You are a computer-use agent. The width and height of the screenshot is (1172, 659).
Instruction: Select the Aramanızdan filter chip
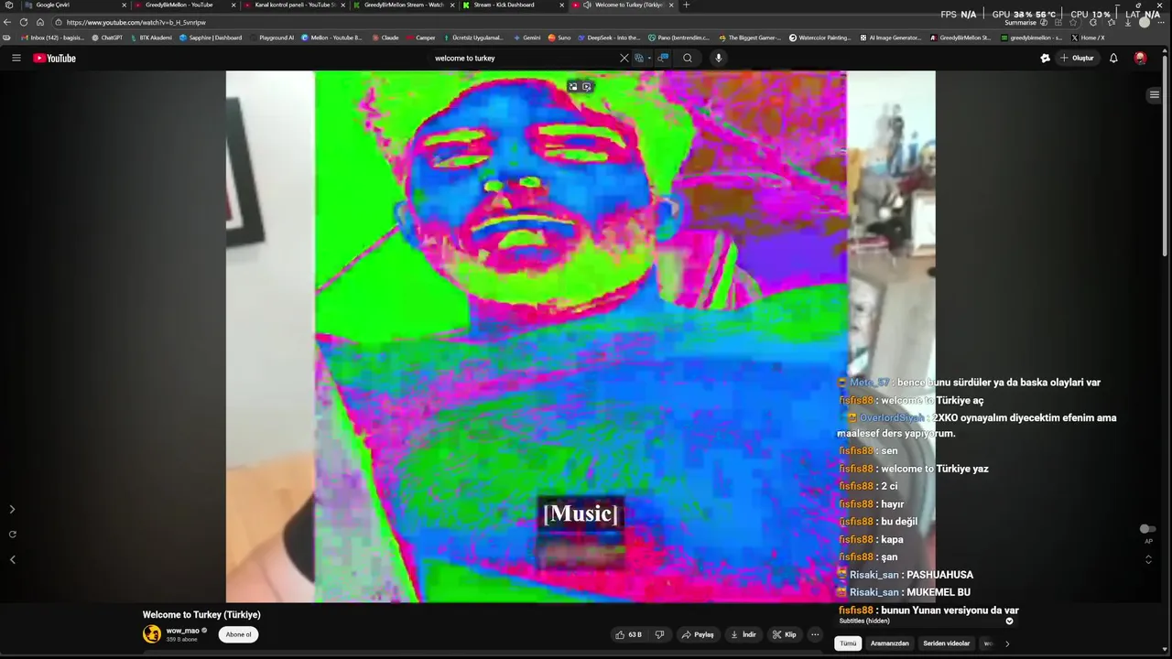(889, 643)
